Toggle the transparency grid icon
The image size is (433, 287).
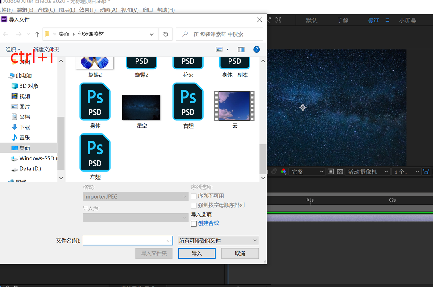coord(340,172)
